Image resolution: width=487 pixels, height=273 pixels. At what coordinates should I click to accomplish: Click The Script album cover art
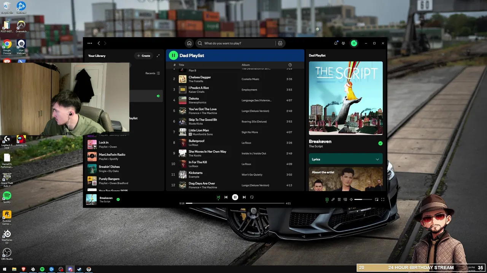(x=346, y=98)
